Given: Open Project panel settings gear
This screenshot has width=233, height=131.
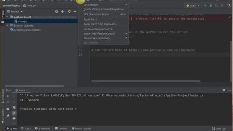Looking at the screenshot, I should pyautogui.click(x=69, y=11).
